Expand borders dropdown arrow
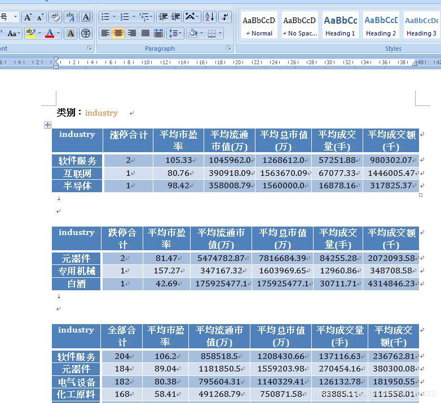This screenshot has height=403, width=441. coord(220,33)
